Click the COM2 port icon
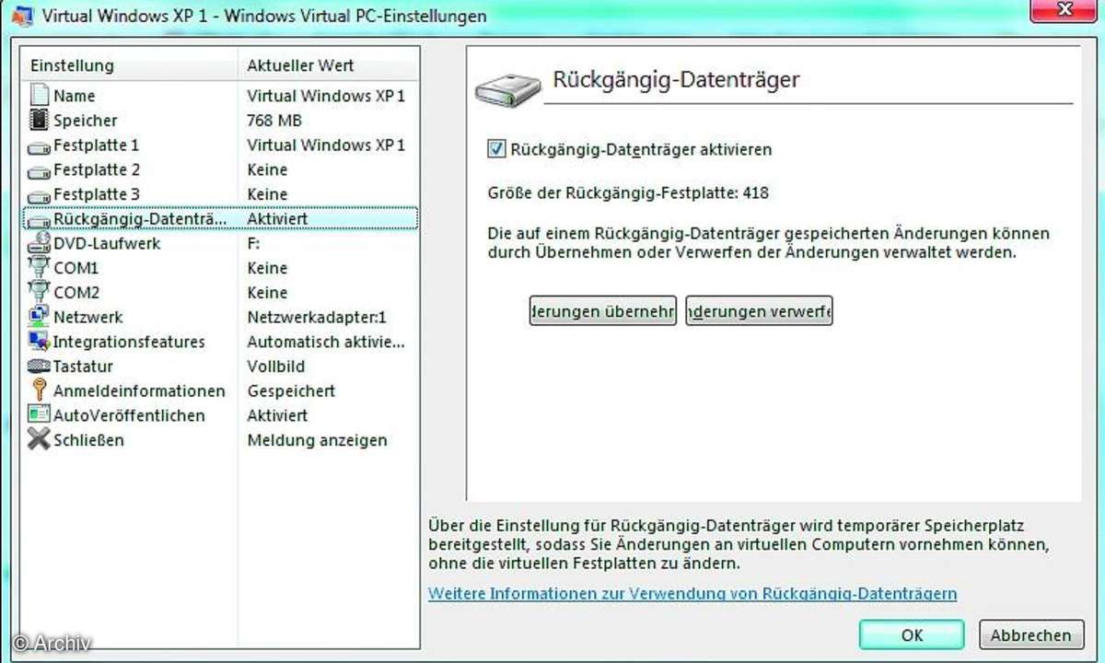 [x=39, y=293]
